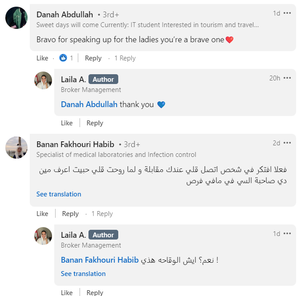Open Danah Abdullah's profile picture
This screenshot has width=301, height=296.
[17, 19]
